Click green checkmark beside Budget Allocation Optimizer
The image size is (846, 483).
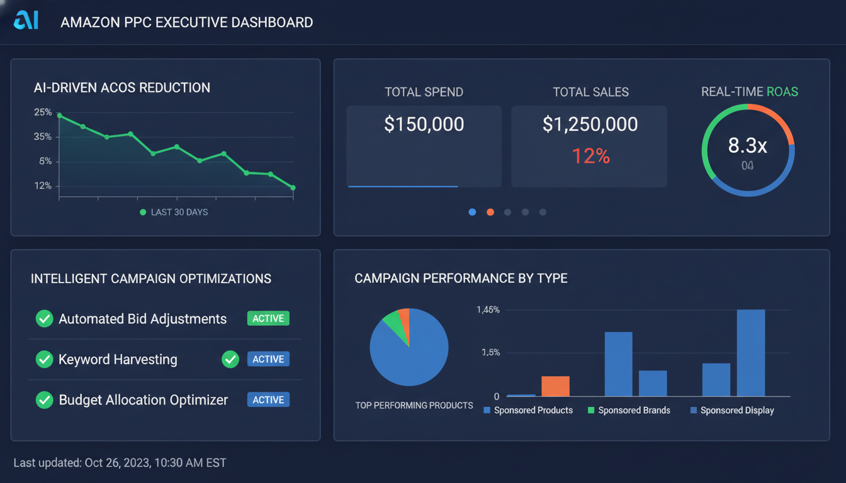44,399
